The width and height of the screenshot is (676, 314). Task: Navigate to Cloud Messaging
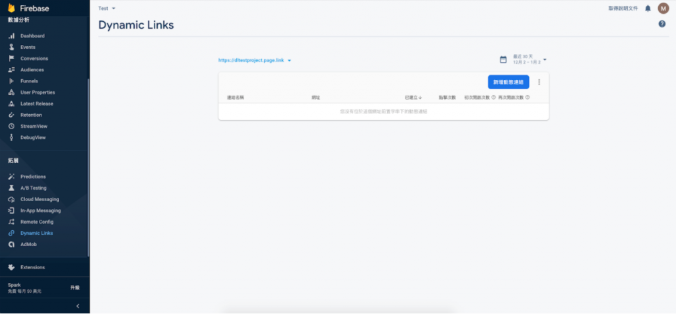click(x=40, y=199)
